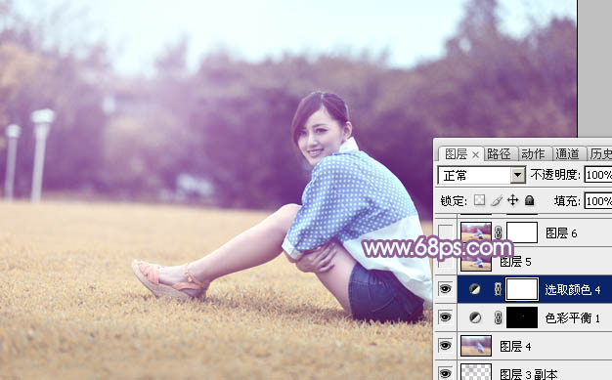Select 图层 6 image thumbnail
612x380 pixels.
476,232
